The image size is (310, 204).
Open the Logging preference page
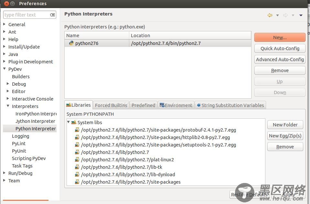click(20, 136)
